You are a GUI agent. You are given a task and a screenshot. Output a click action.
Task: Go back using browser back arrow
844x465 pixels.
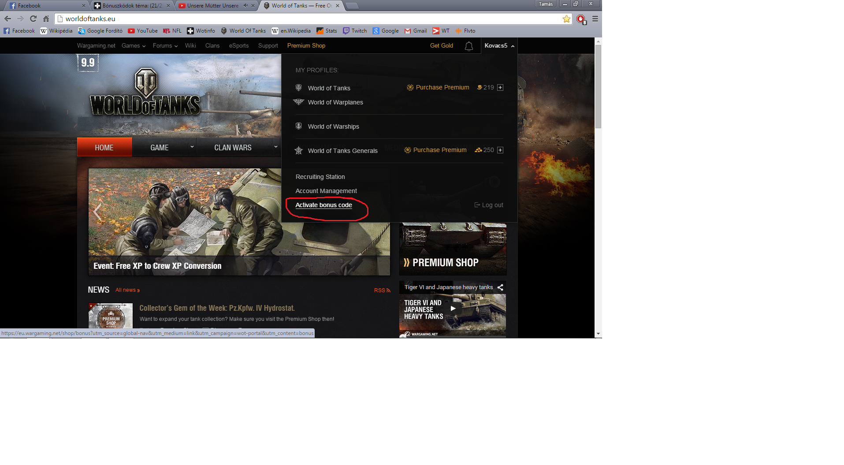[7, 19]
